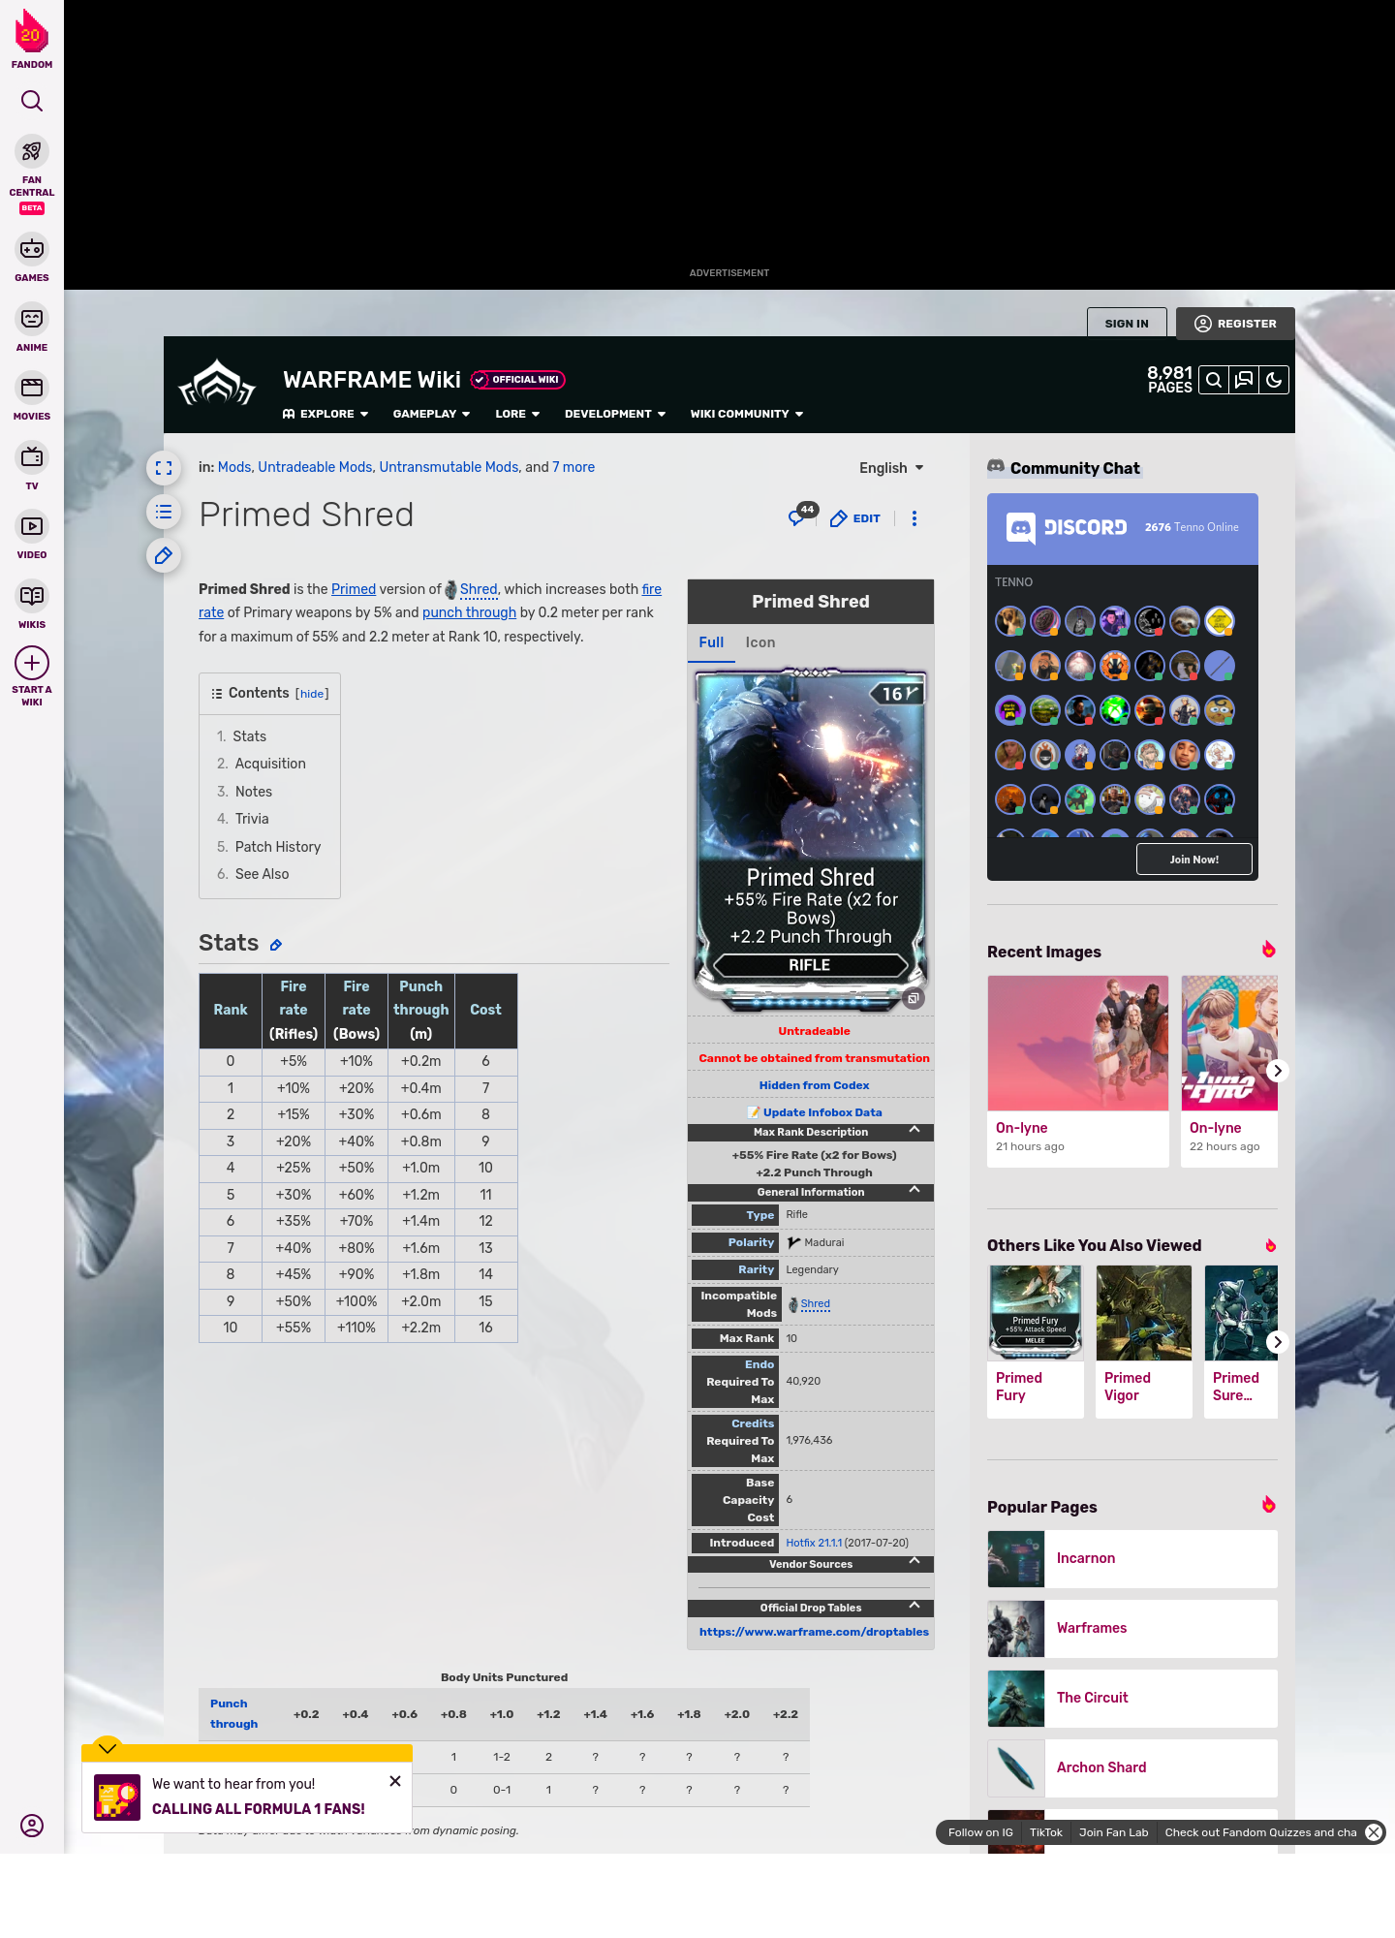This screenshot has width=1395, height=1938.
Task: Open the Update Infobox Data link
Action: click(821, 1112)
